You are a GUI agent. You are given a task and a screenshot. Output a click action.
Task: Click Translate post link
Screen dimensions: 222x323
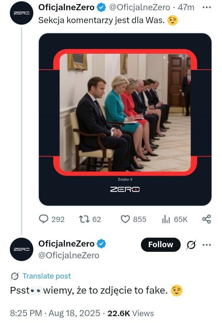[47, 276]
